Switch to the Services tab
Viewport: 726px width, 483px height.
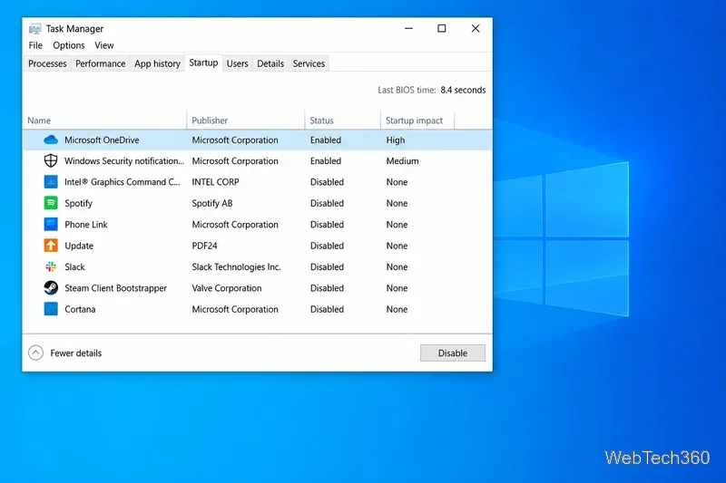(309, 63)
